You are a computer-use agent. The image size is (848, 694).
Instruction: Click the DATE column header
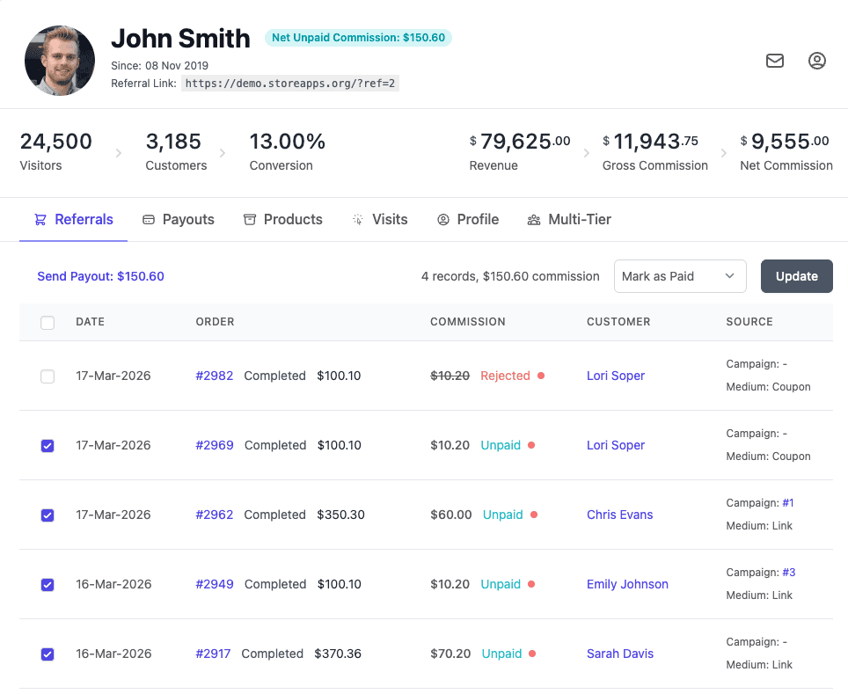point(90,322)
